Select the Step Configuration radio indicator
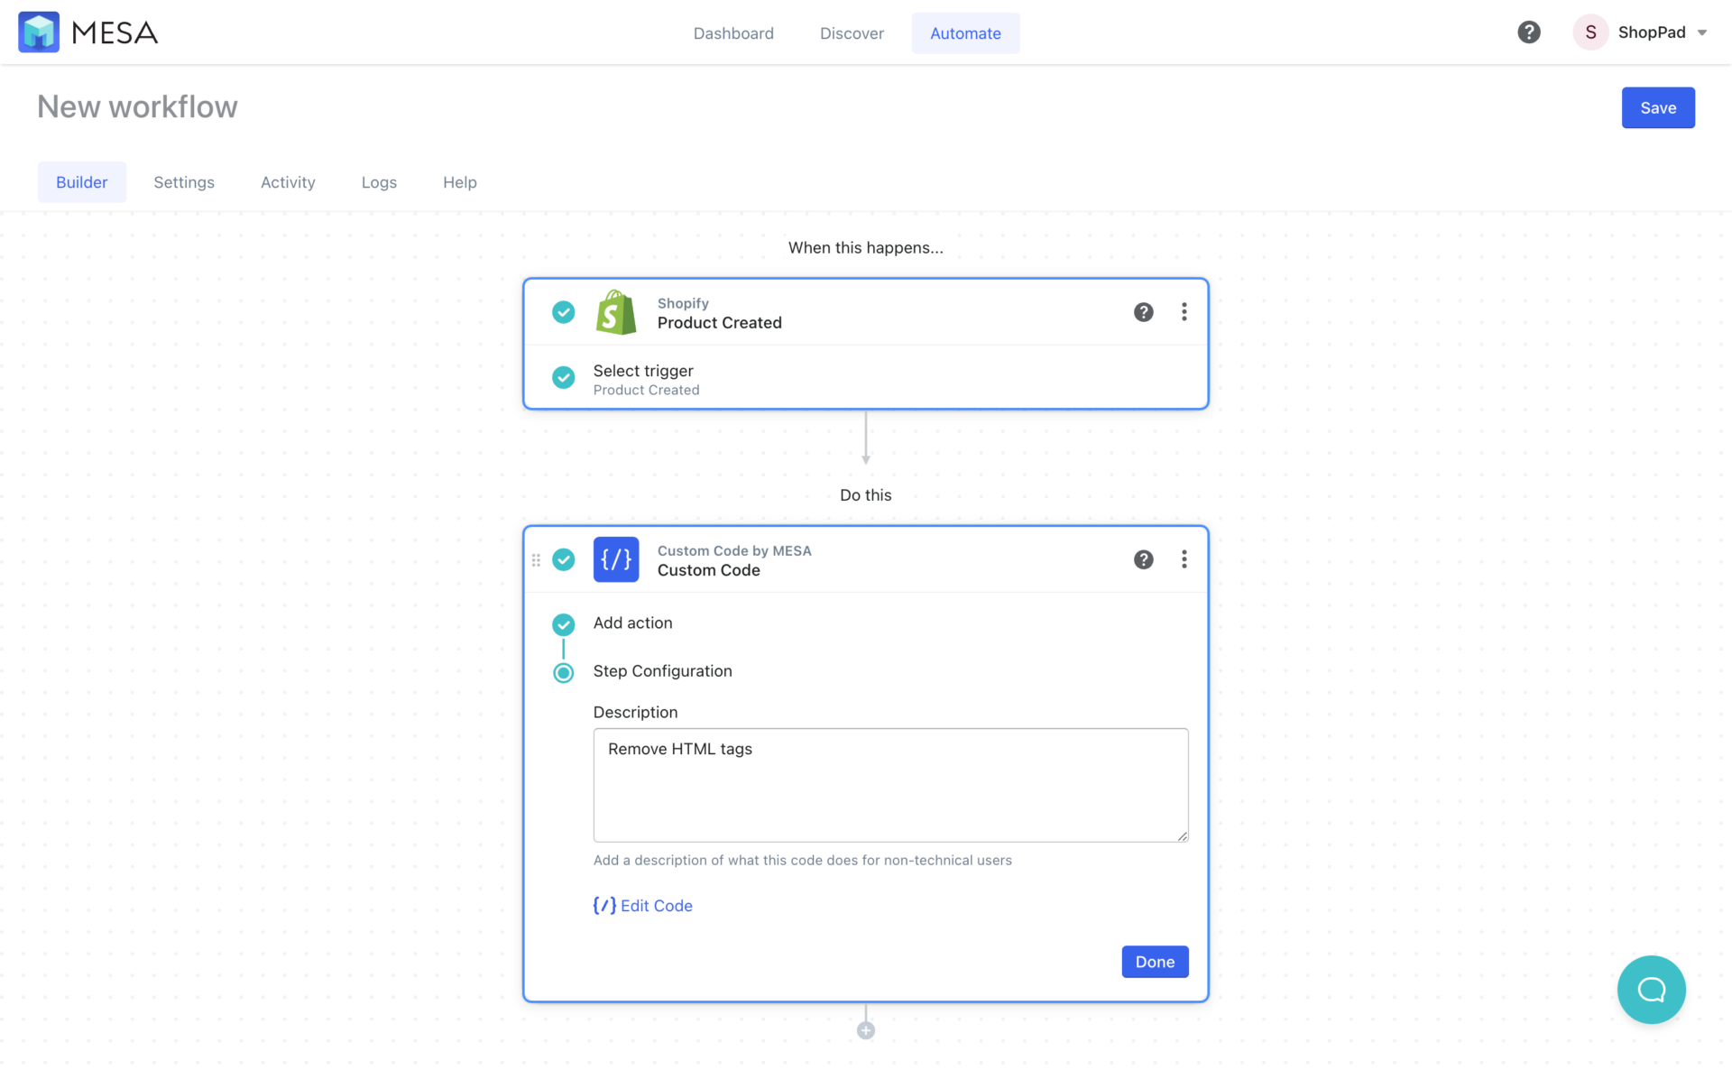 point(563,673)
